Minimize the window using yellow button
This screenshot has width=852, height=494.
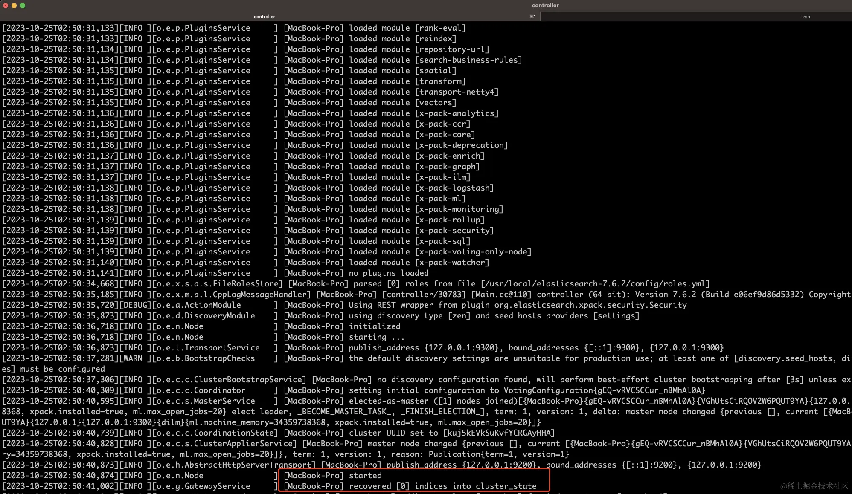click(14, 6)
